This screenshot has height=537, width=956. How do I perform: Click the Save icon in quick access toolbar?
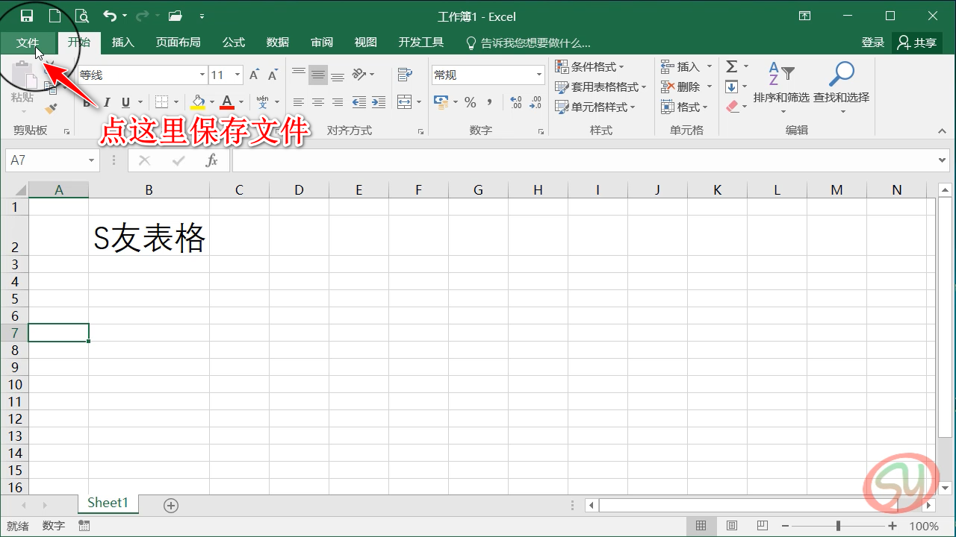[27, 16]
